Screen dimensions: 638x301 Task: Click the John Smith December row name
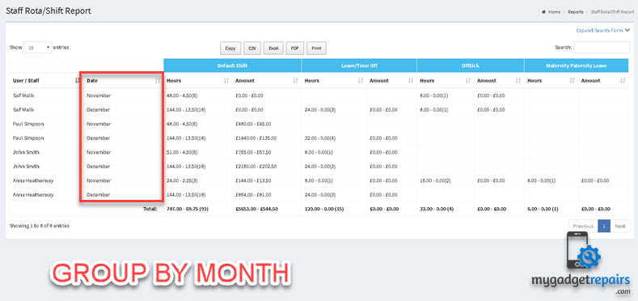click(x=25, y=167)
